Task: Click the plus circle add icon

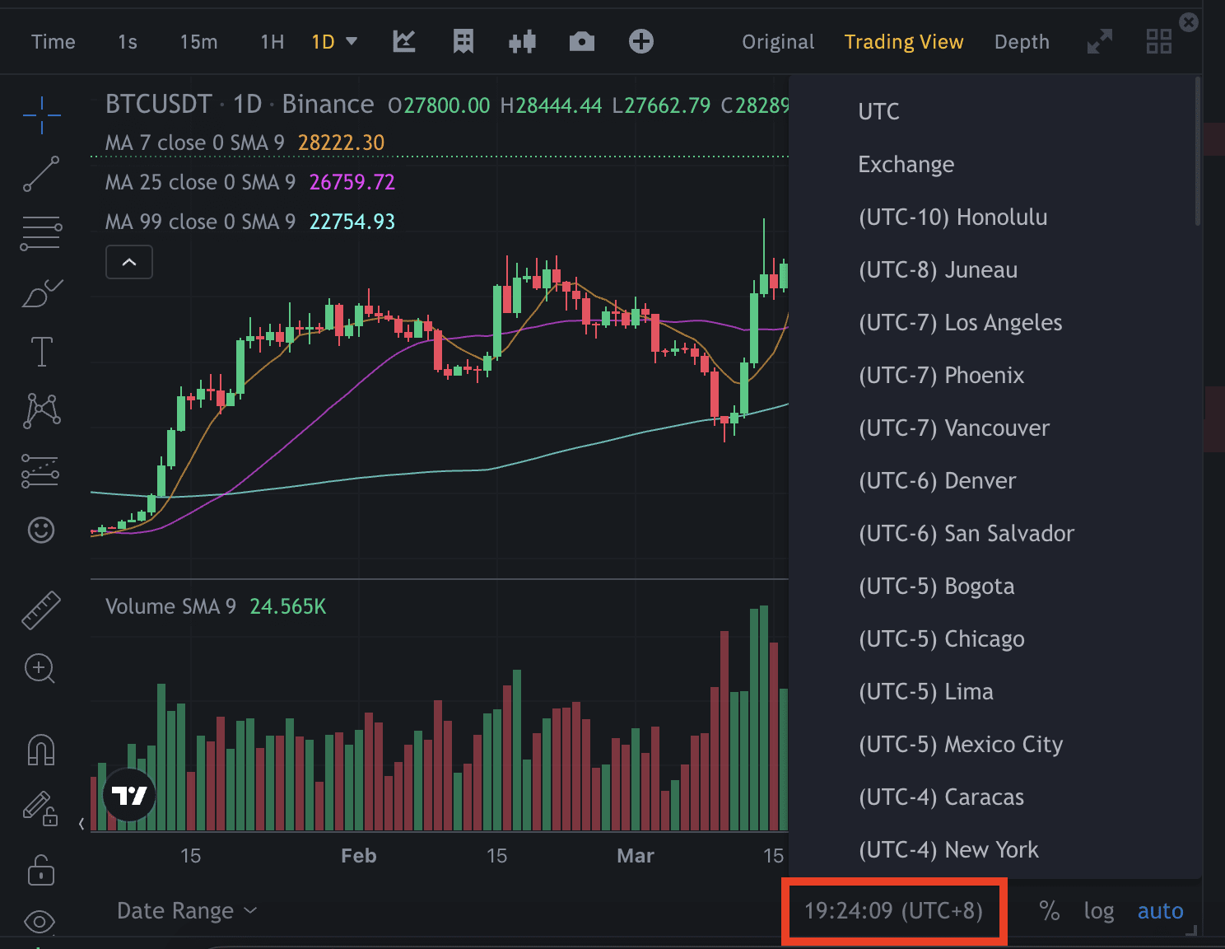Action: tap(641, 41)
